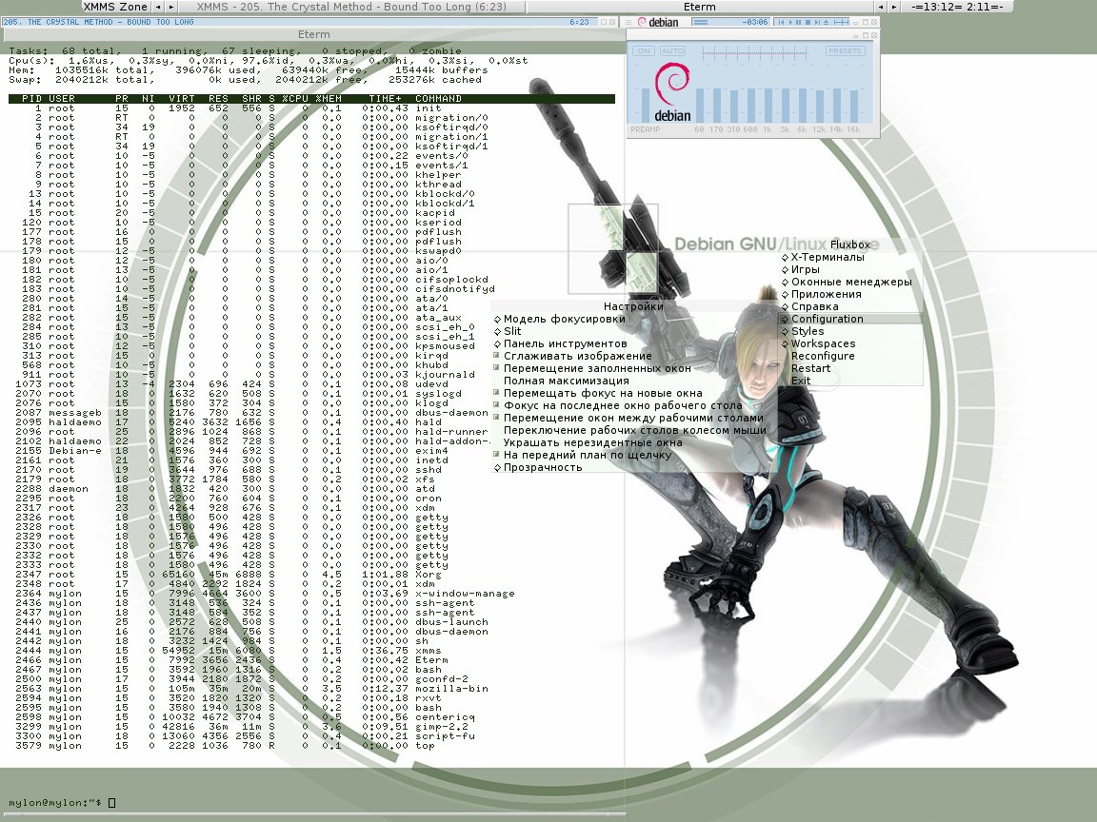Screen dimensions: 1097x822
Task: Expand the Игры submenu
Action: point(850,270)
